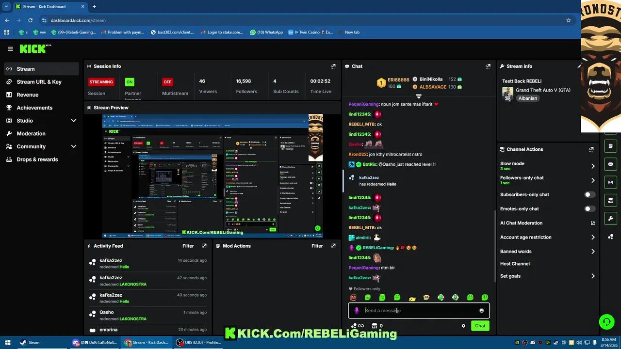The height and width of the screenshot is (349, 621).
Task: Click the Send a message input field
Action: click(417, 310)
